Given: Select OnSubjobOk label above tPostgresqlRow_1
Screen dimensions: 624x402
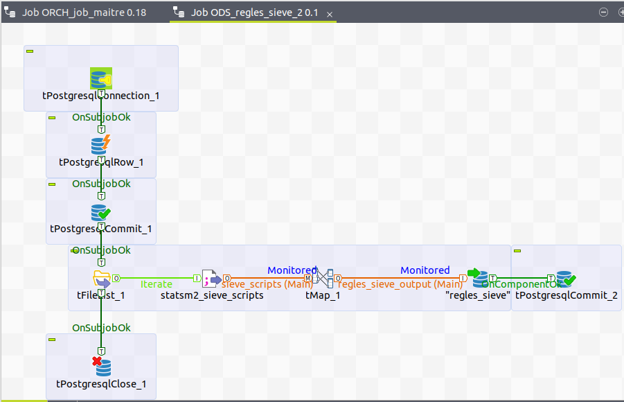Looking at the screenshot, I should pyautogui.click(x=101, y=117).
